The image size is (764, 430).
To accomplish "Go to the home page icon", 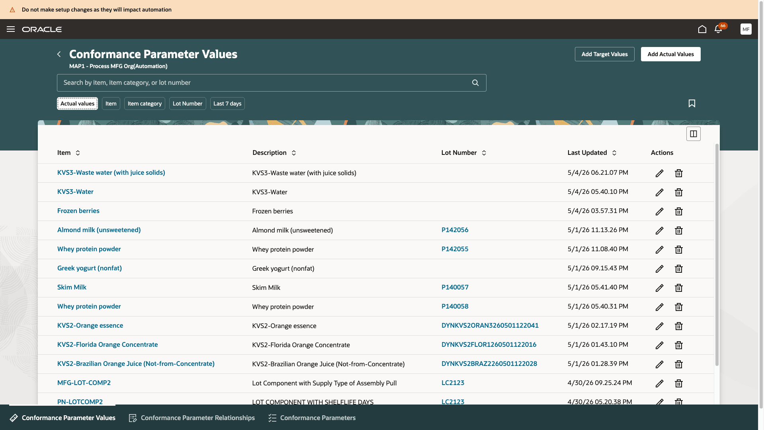I will pyautogui.click(x=702, y=29).
